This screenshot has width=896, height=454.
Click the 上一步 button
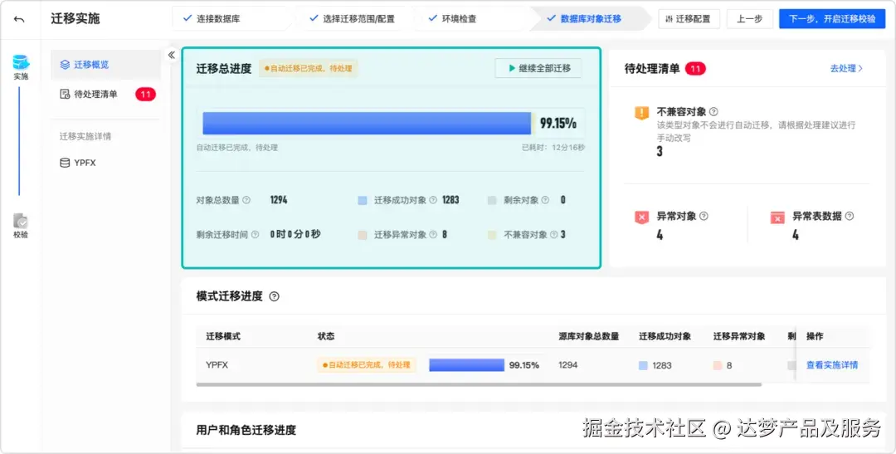[750, 19]
